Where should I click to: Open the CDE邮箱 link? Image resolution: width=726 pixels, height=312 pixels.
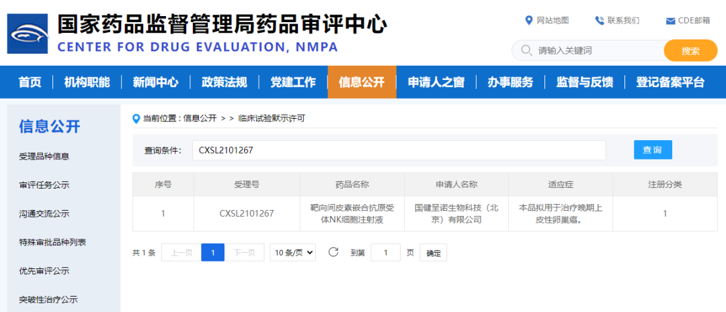[694, 20]
